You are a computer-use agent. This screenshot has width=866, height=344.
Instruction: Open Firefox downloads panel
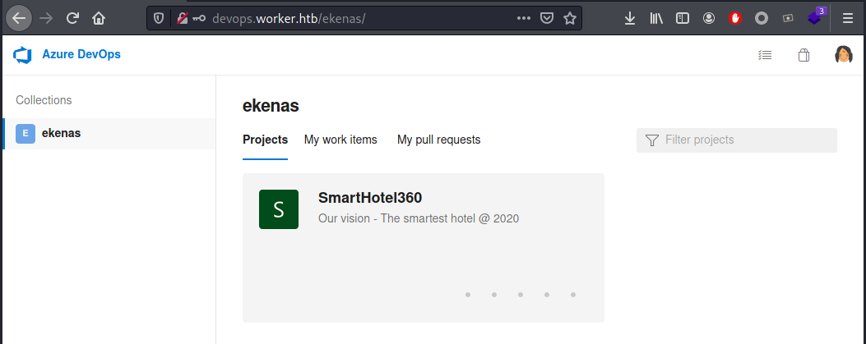pyautogui.click(x=629, y=18)
